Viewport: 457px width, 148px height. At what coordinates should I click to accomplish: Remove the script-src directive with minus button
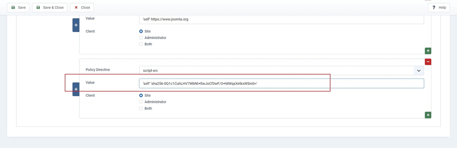[428, 62]
